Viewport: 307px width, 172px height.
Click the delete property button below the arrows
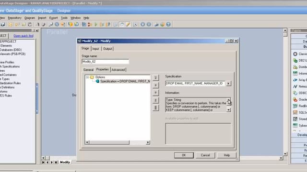click(x=155, y=107)
